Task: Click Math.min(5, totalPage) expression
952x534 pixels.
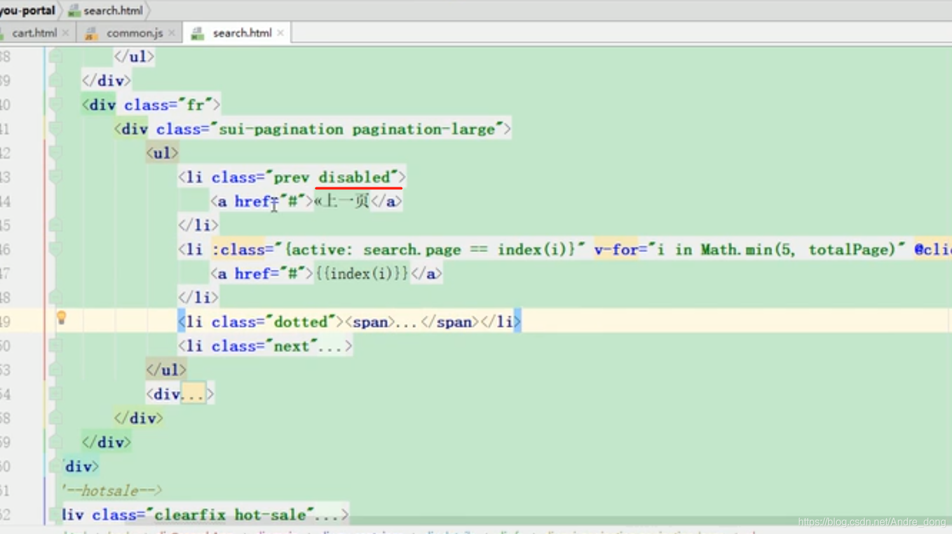Action: [798, 250]
